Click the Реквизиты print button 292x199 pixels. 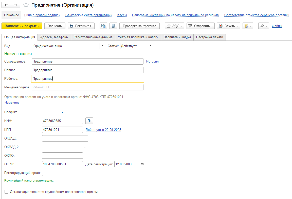point(81,26)
